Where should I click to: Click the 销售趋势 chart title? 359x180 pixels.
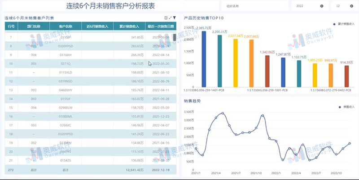(193, 101)
